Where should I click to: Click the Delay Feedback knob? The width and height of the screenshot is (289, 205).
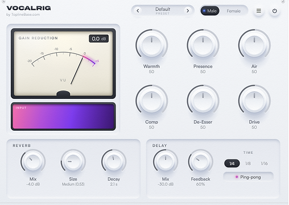(200, 161)
